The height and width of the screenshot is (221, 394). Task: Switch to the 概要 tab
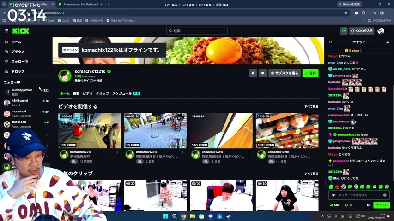(76, 93)
